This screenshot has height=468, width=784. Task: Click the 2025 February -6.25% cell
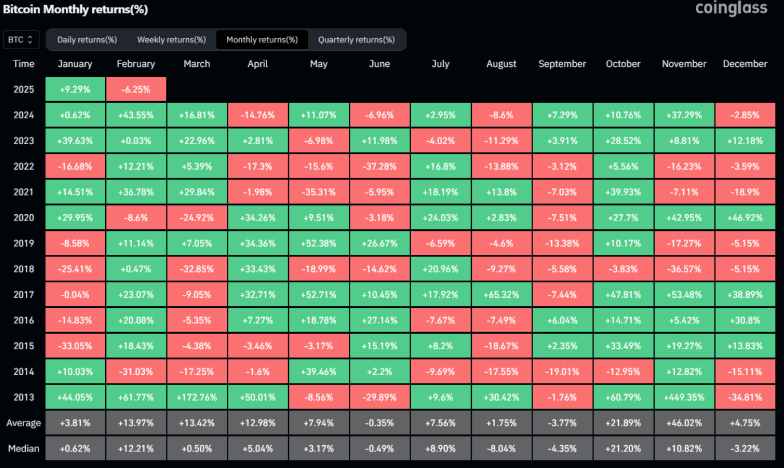pyautogui.click(x=136, y=90)
